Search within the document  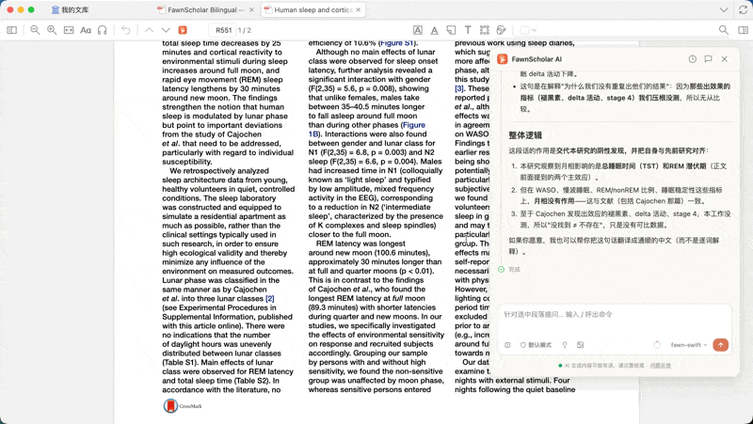(x=723, y=30)
